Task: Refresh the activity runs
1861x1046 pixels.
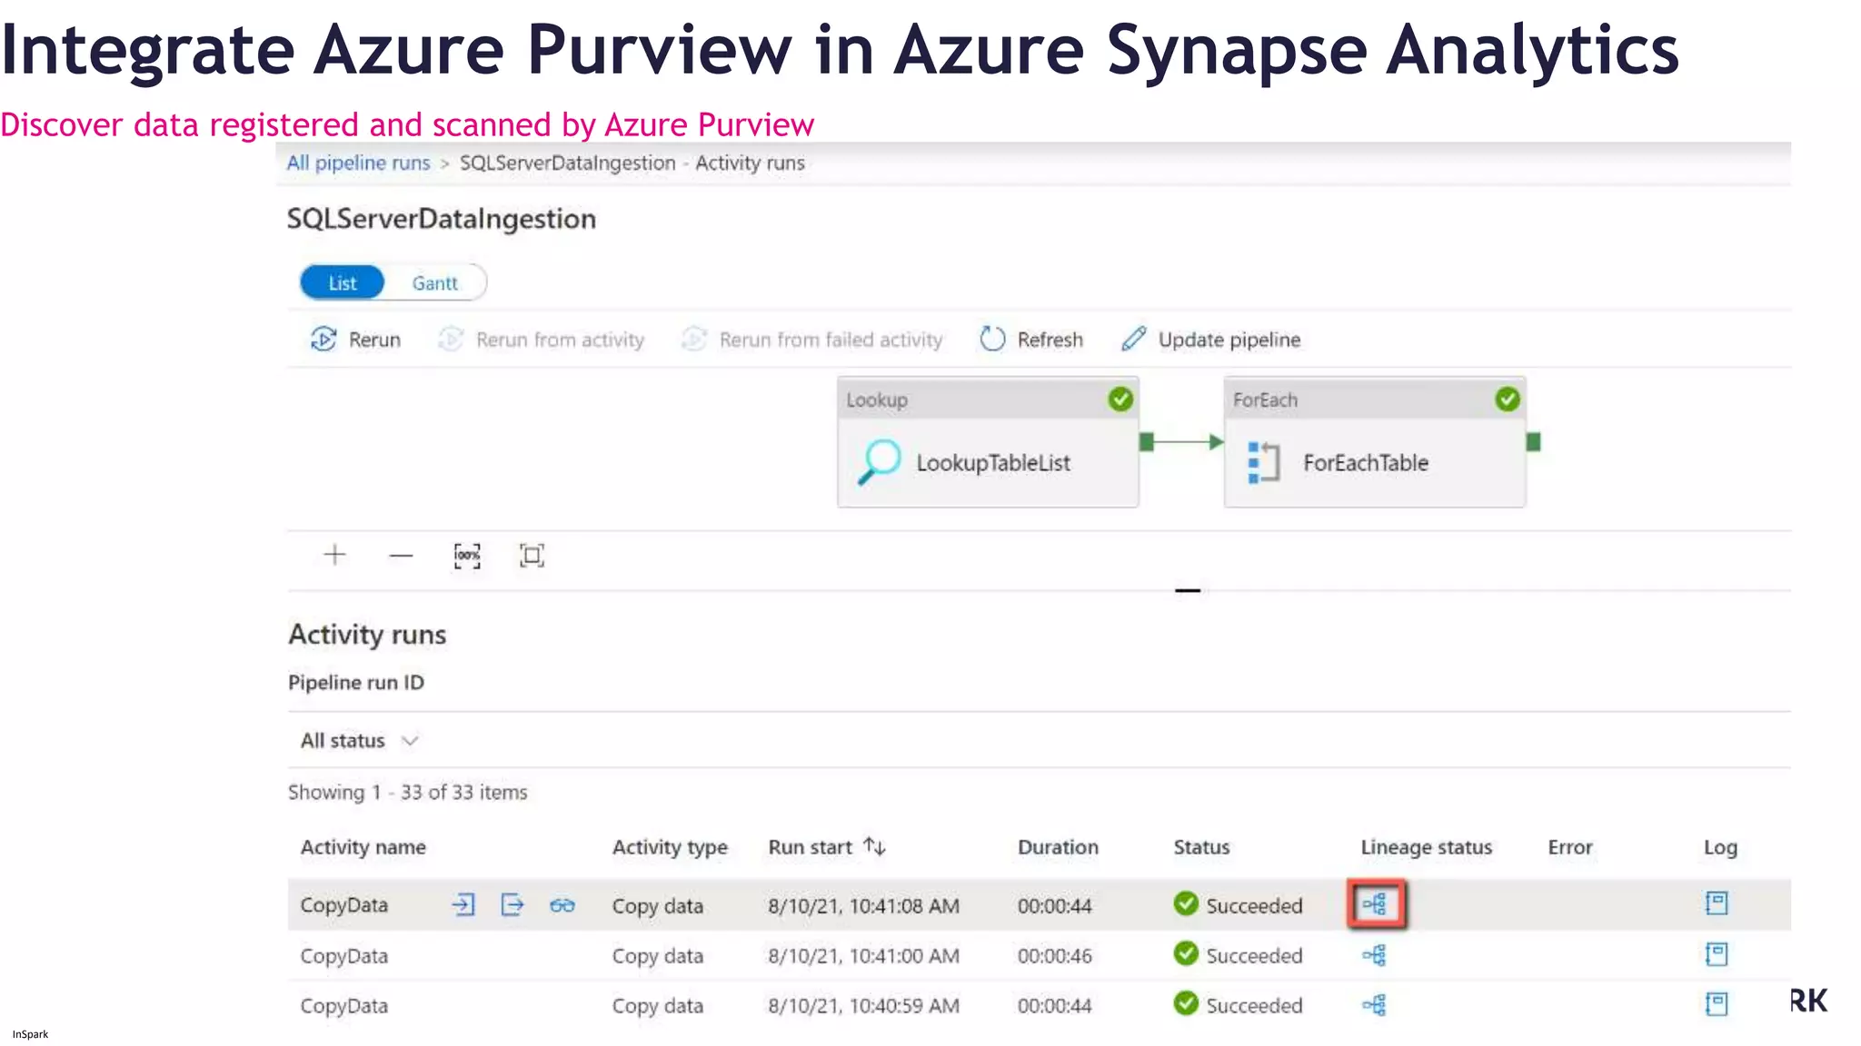Action: click(x=1031, y=340)
